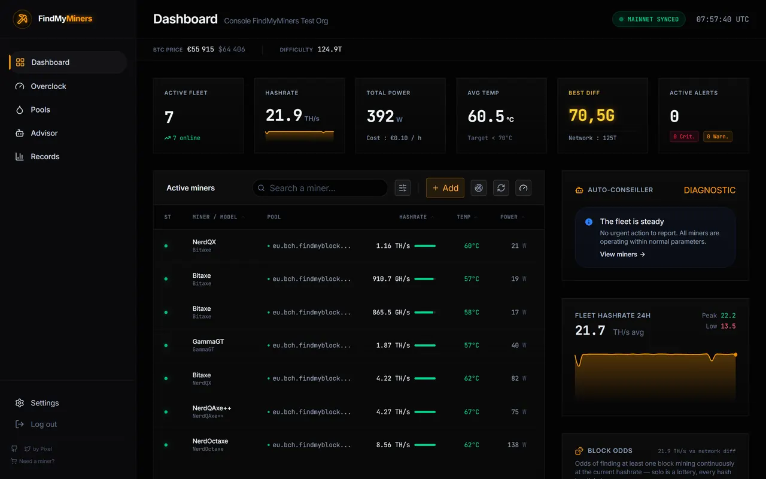The image size is (766, 479).
Task: Click the status dot of NerdQX row
Action: pos(166,245)
